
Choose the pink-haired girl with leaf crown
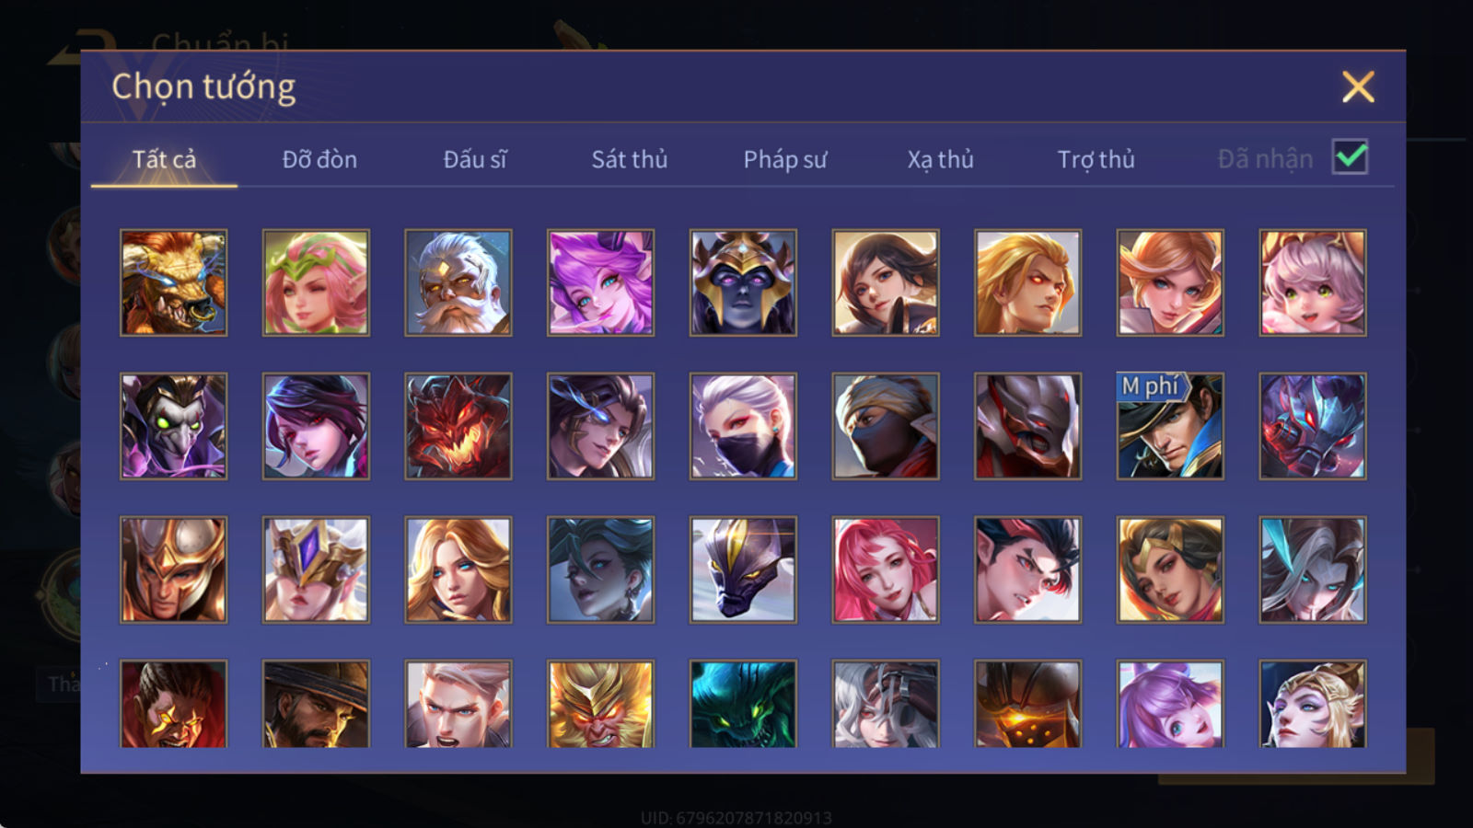316,282
